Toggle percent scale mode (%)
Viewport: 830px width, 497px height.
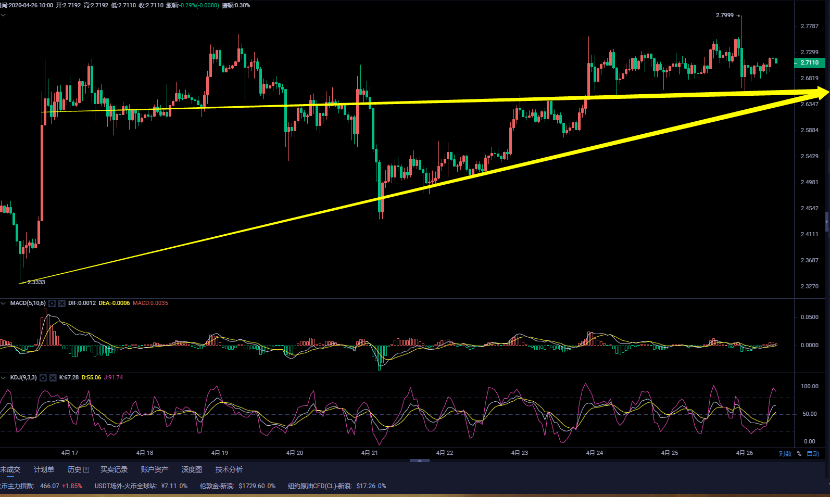click(799, 453)
